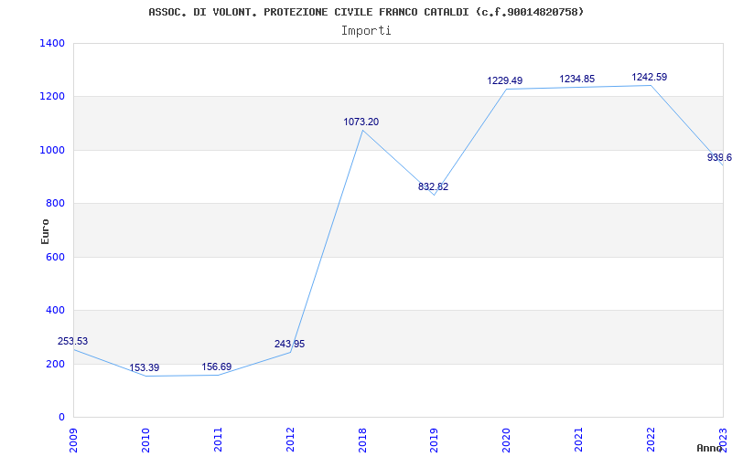Click x-axis year 2020

[507, 440]
